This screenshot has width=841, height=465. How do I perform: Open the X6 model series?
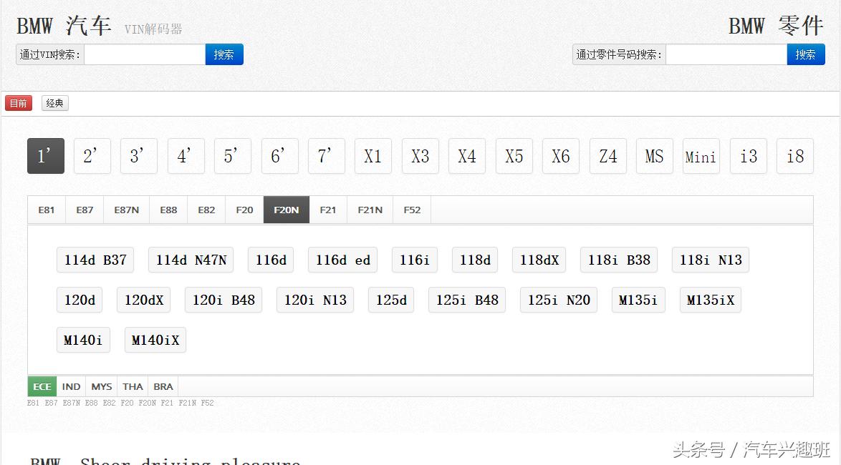coord(561,156)
